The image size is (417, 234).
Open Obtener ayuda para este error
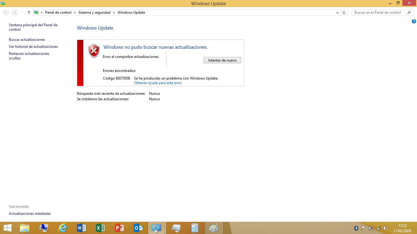tap(158, 83)
